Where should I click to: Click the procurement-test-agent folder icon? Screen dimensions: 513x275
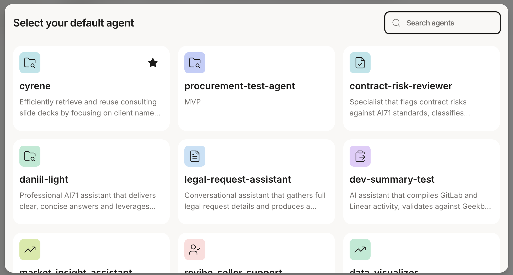coord(195,63)
